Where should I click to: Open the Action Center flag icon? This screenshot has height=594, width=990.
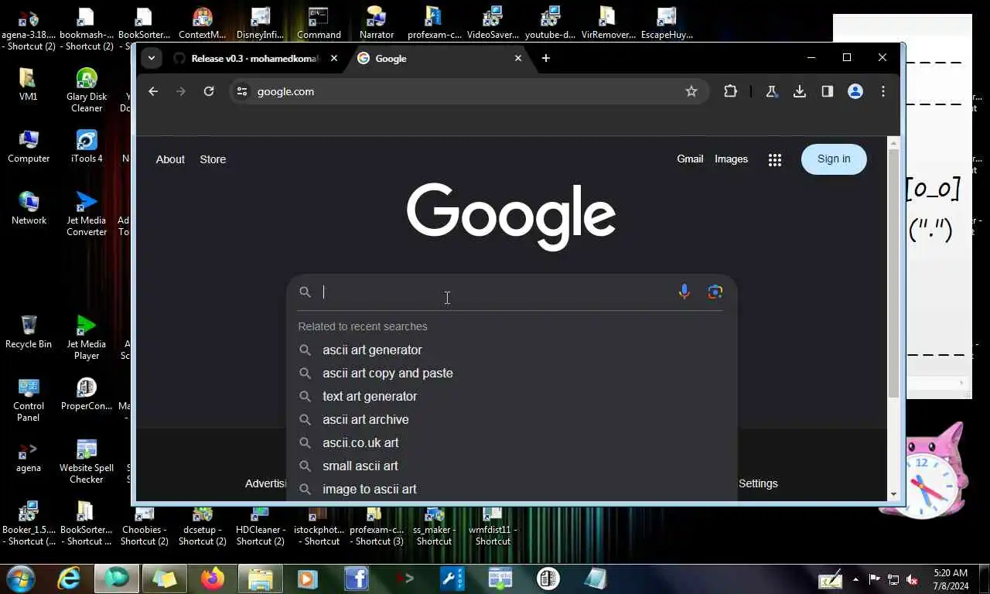875,579
